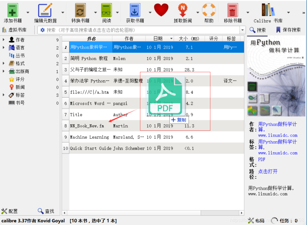307x225 pixels.
Task: Click the book cover thumbnail in details panel
Action: 276,77
